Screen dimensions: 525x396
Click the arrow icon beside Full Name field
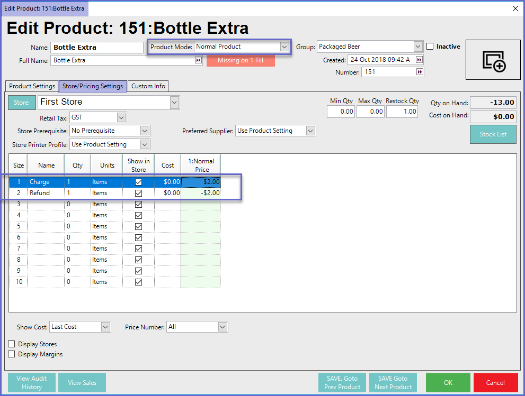199,60
